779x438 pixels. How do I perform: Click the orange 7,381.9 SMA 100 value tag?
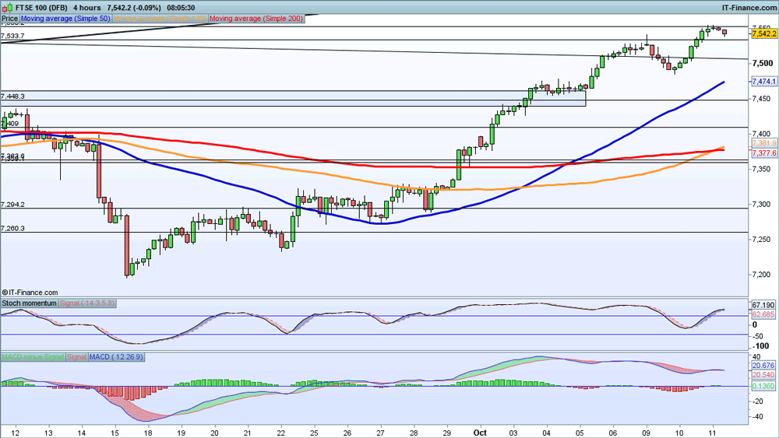pos(764,143)
